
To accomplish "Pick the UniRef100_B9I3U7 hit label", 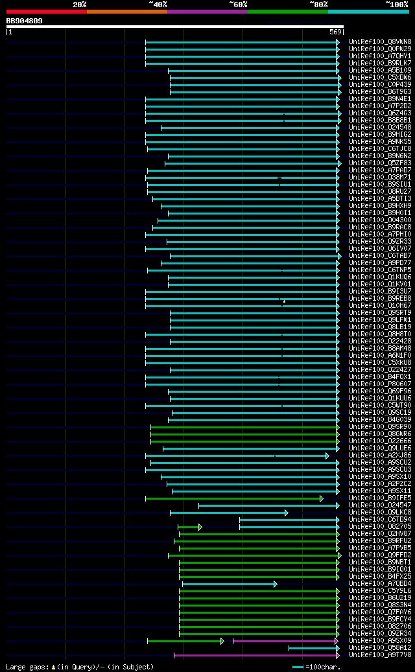I will click(x=380, y=292).
